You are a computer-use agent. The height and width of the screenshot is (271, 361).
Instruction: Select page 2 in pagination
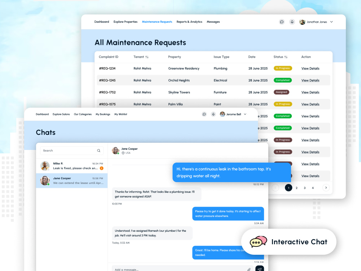coord(296,188)
